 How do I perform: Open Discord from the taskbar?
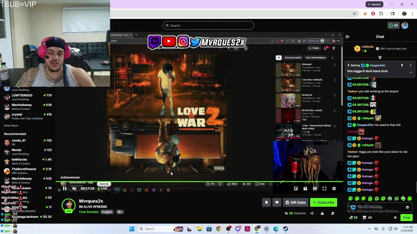click(x=238, y=229)
